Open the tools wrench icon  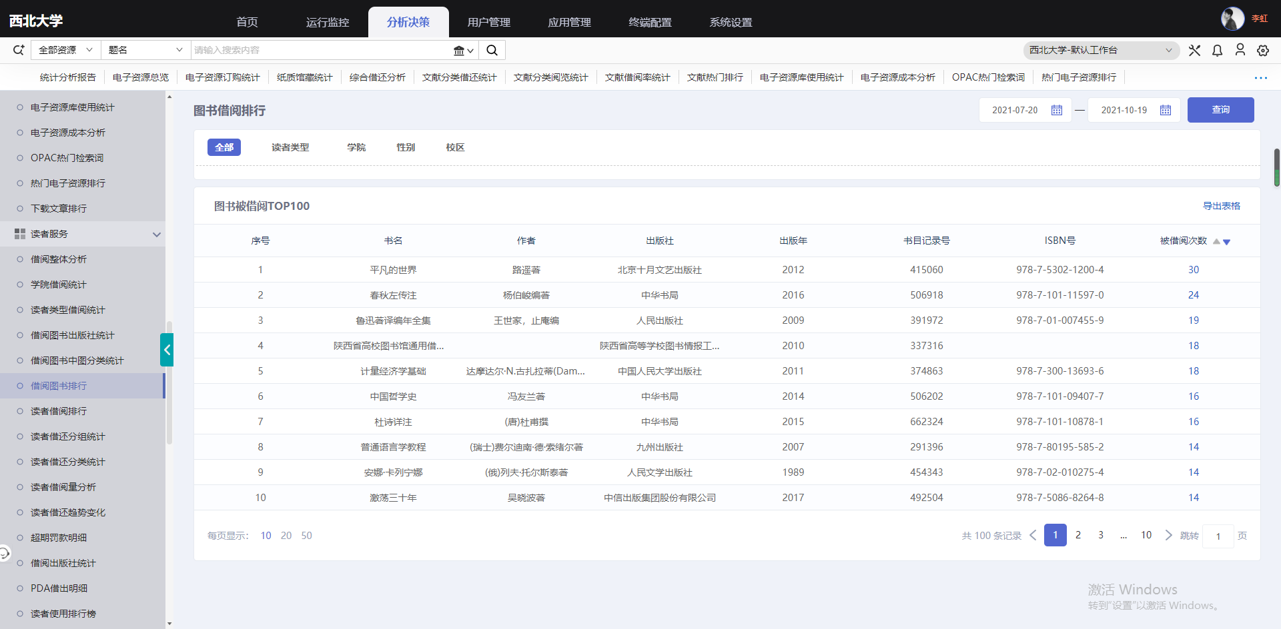pyautogui.click(x=1194, y=50)
